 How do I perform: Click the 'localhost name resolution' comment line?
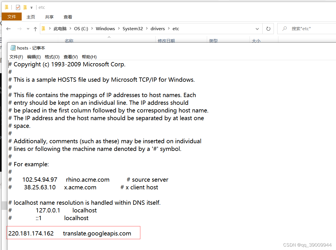84,203
